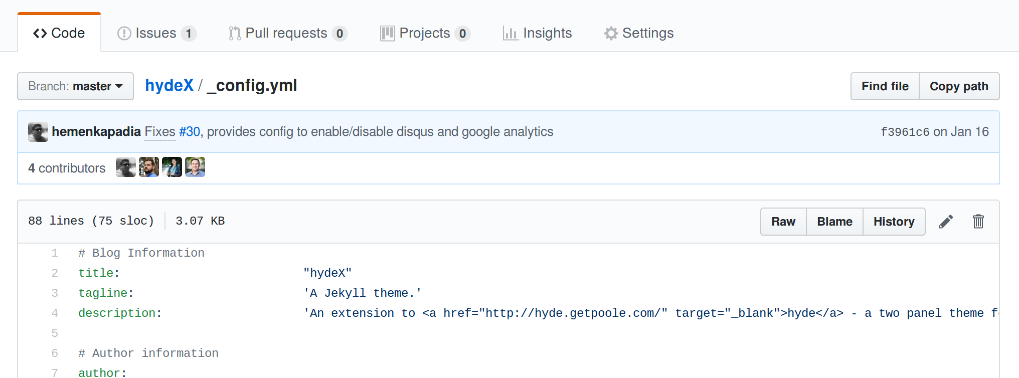Open the Blame view
This screenshot has width=1019, height=378.
tap(834, 222)
